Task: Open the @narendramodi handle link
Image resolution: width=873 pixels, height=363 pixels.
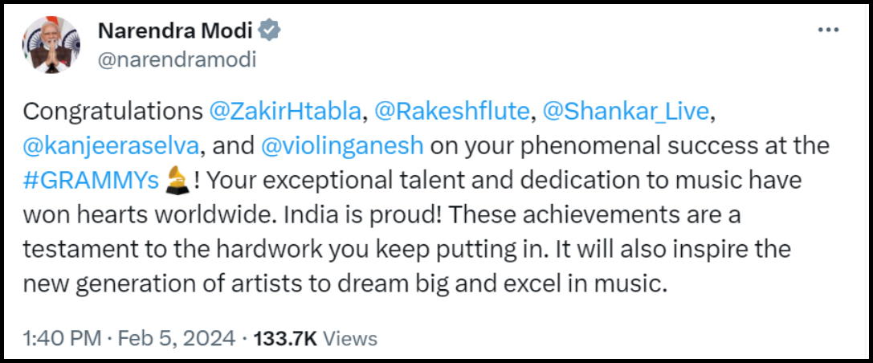Action: [177, 59]
